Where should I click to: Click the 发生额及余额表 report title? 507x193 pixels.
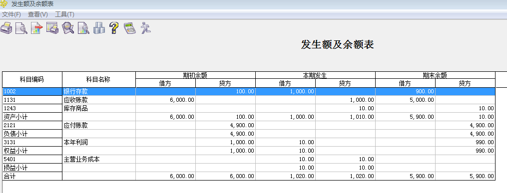click(337, 44)
